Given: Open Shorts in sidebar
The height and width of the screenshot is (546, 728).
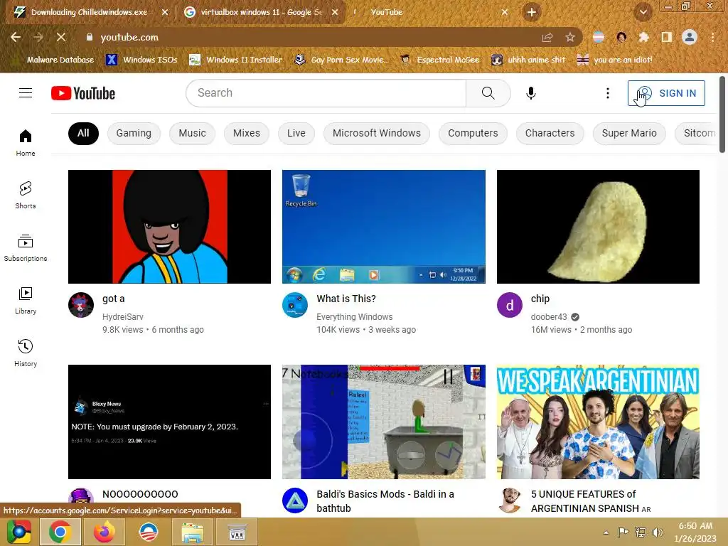Looking at the screenshot, I should (x=26, y=195).
